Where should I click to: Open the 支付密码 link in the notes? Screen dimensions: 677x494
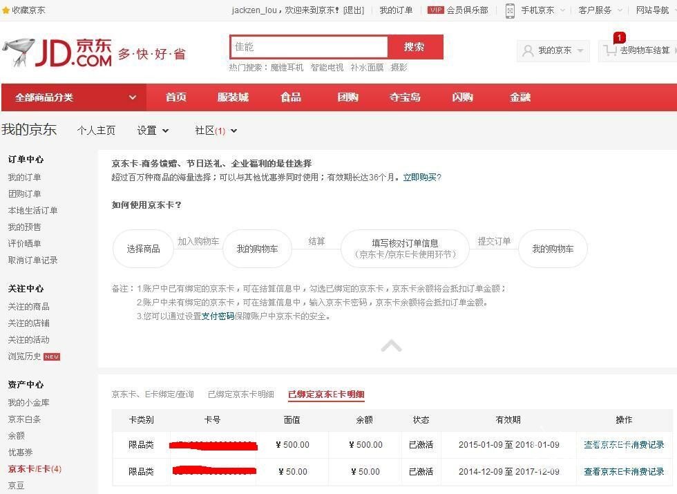[x=218, y=316]
